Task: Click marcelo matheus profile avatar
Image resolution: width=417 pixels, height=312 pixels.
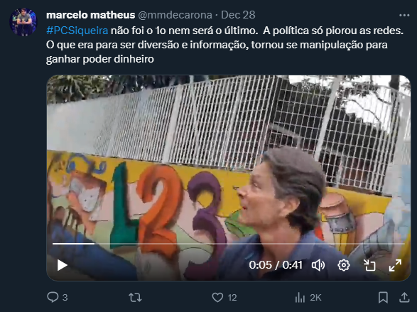Action: (x=23, y=22)
